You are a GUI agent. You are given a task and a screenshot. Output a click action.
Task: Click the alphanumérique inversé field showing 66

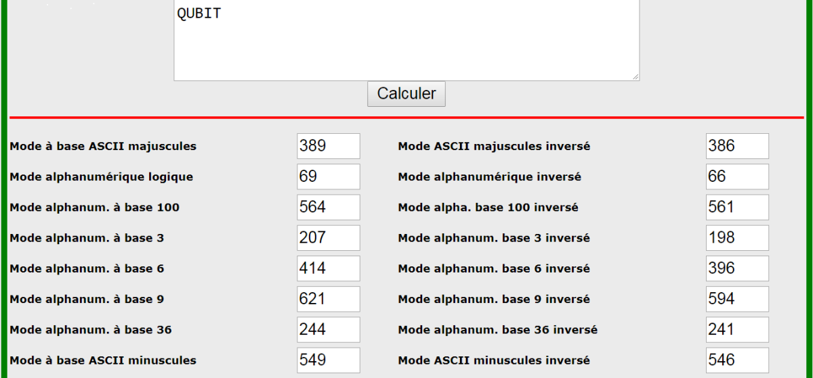(x=736, y=176)
